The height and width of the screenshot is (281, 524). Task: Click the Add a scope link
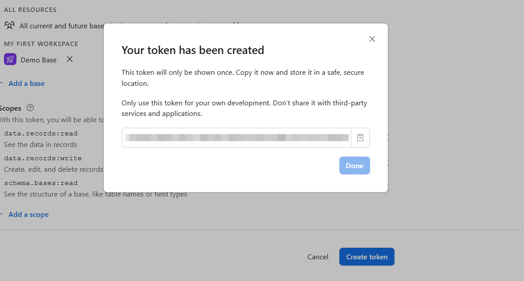(28, 214)
